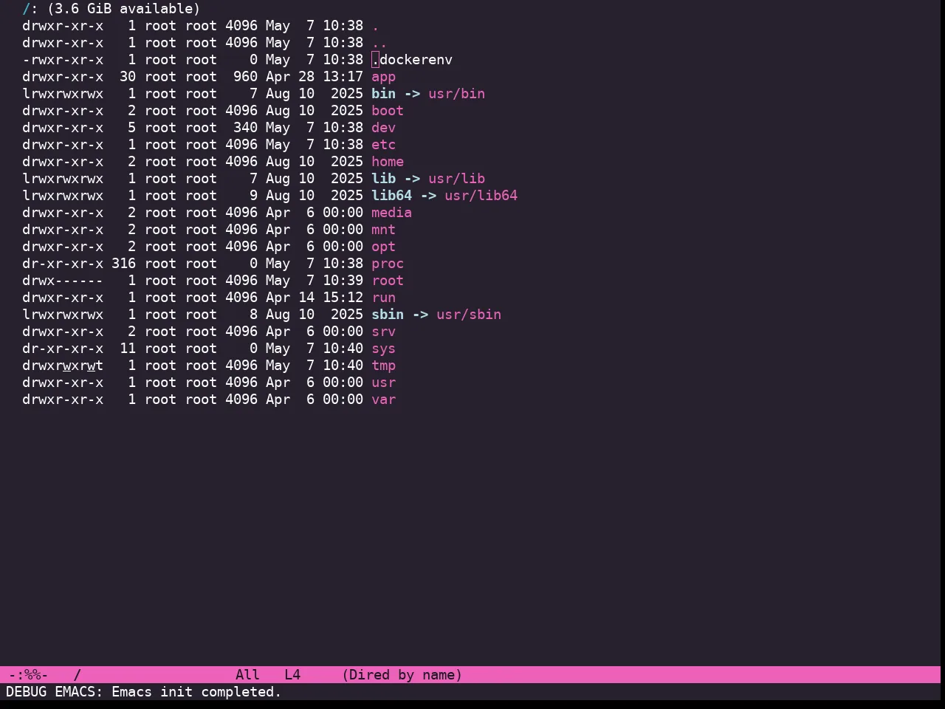
Task: Follow the usr/lib64 symlink target
Action: coord(481,196)
